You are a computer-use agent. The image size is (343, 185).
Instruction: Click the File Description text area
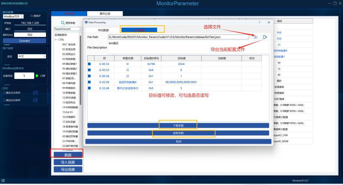click(188, 47)
